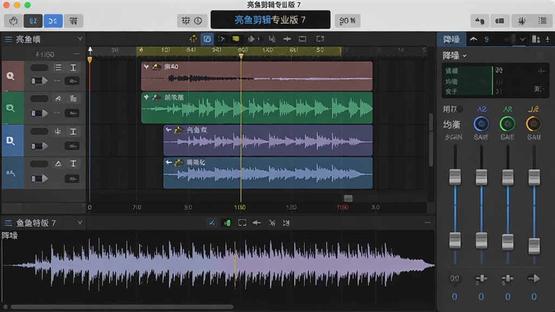Click the yellow marker icon in timeline toolbar
The width and height of the screenshot is (555, 312).
[236, 39]
